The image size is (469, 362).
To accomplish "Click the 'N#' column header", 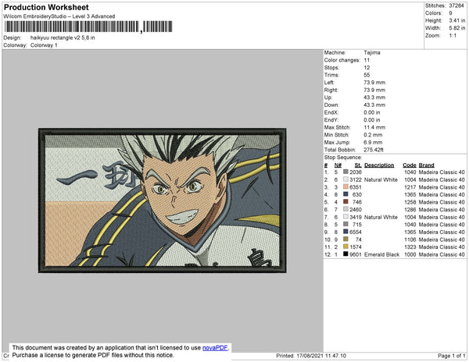I will pos(338,165).
